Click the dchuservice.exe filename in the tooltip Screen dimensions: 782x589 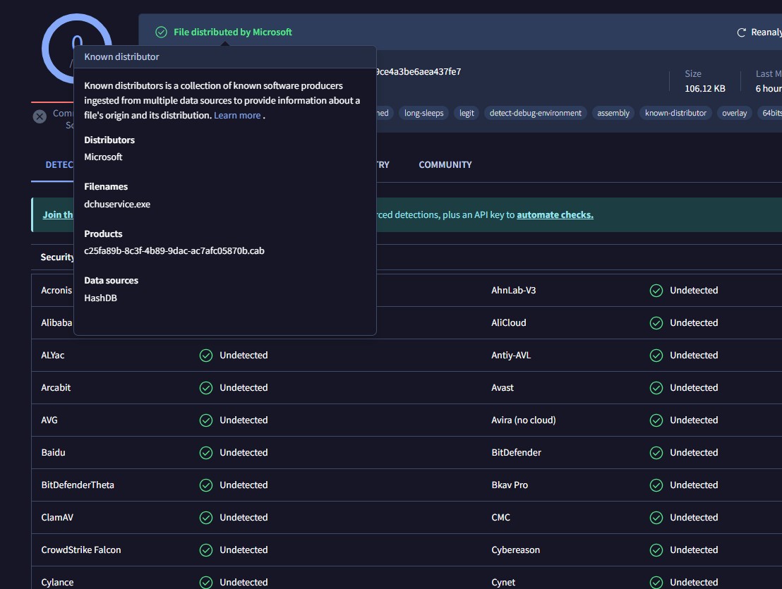point(117,205)
